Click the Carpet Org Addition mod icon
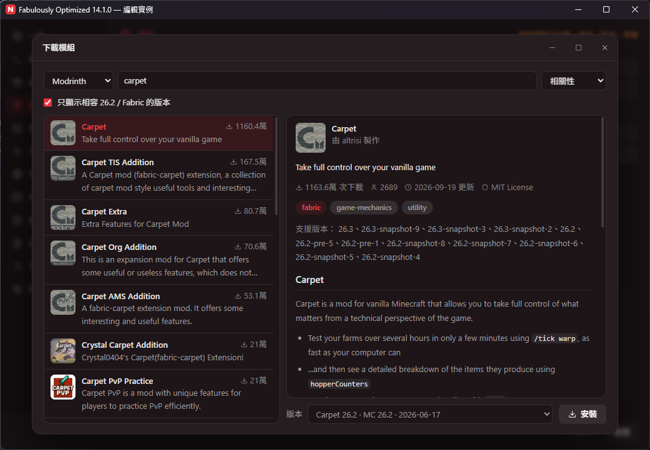This screenshot has width=650, height=450. point(63,253)
